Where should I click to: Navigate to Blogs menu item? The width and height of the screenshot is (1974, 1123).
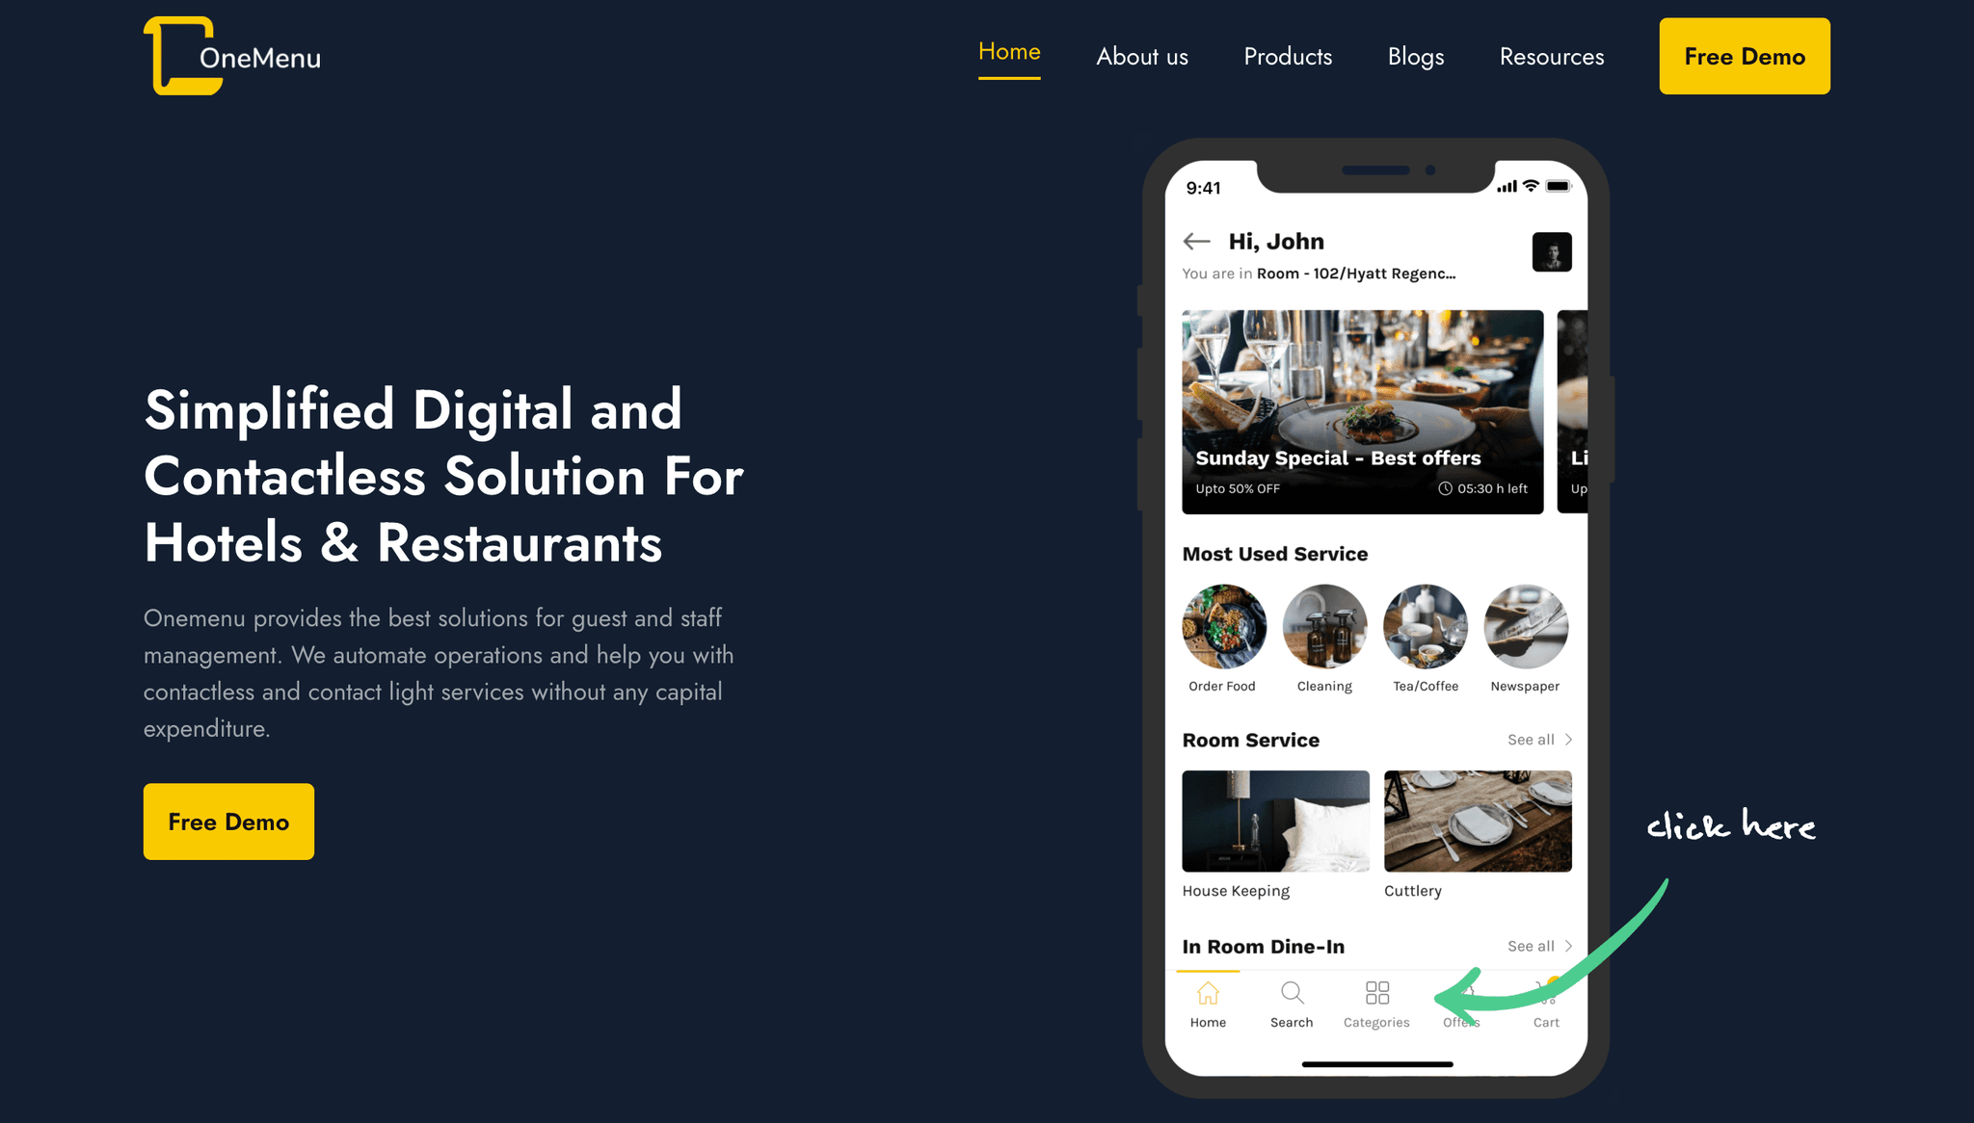point(1415,56)
